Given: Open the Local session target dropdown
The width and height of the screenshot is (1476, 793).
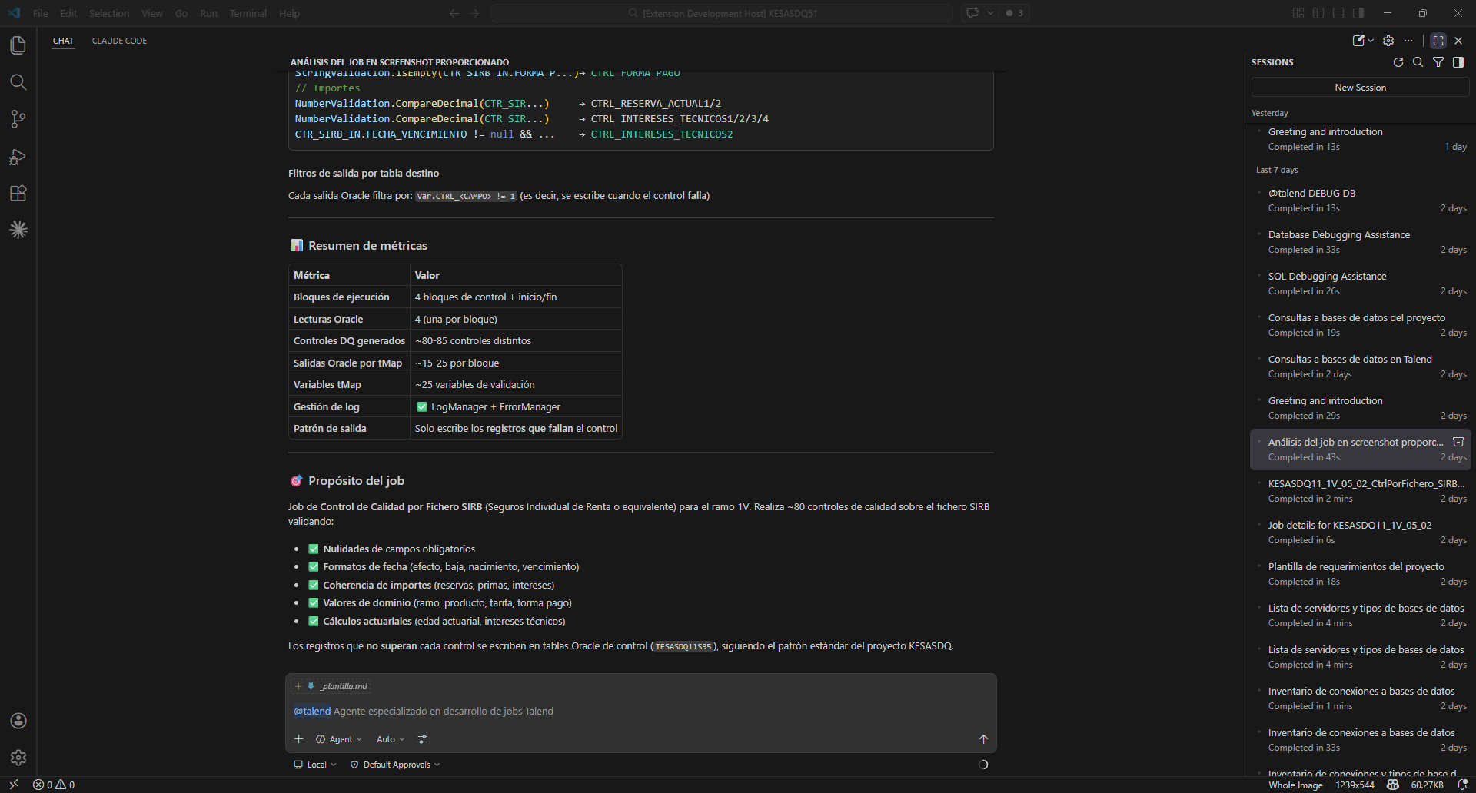Looking at the screenshot, I should pyautogui.click(x=315, y=765).
